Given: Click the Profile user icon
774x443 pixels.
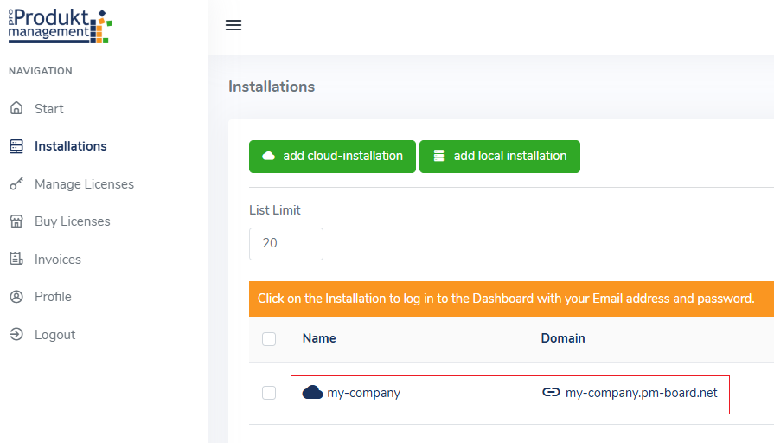Looking at the screenshot, I should [x=16, y=297].
